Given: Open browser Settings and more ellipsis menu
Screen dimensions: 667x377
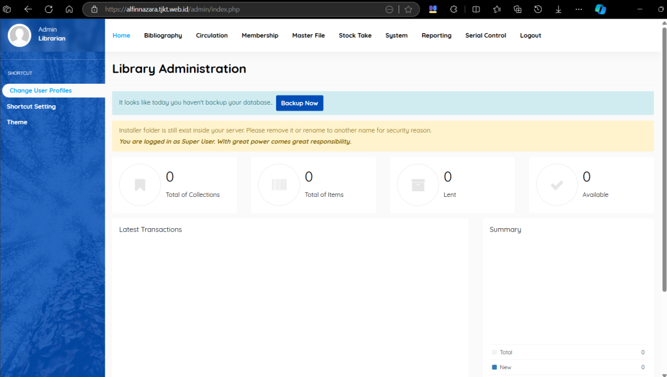Looking at the screenshot, I should click(x=578, y=9).
